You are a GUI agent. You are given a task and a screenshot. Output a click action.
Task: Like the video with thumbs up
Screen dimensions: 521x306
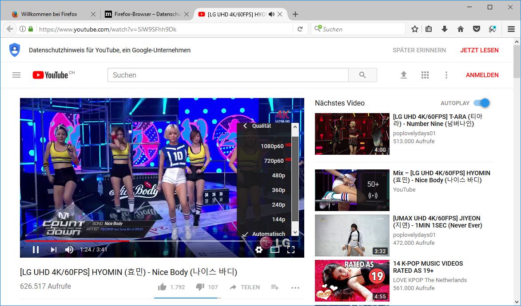163,287
